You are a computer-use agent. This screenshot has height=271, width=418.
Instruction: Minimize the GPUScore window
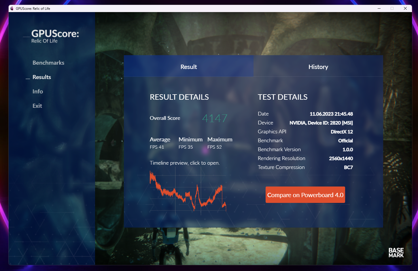tap(379, 8)
